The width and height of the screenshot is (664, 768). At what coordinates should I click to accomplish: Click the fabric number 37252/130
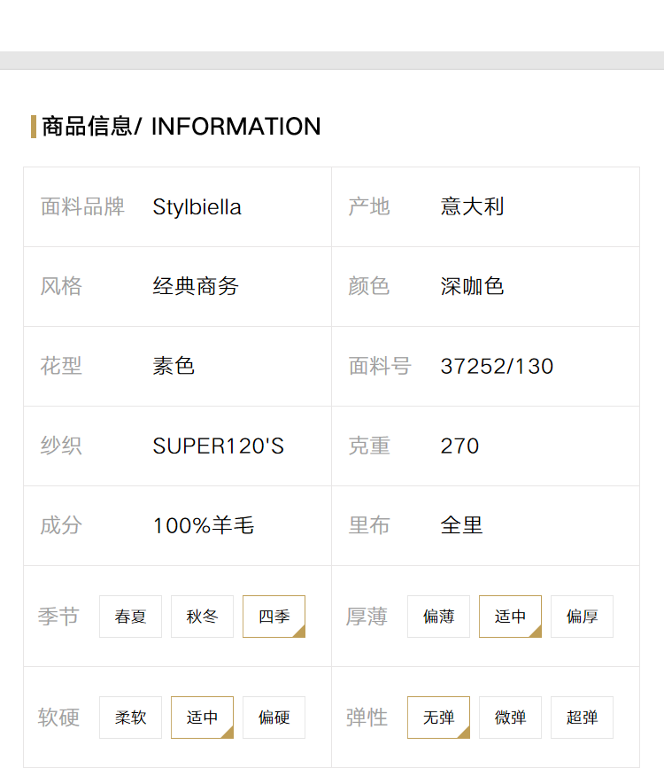497,367
